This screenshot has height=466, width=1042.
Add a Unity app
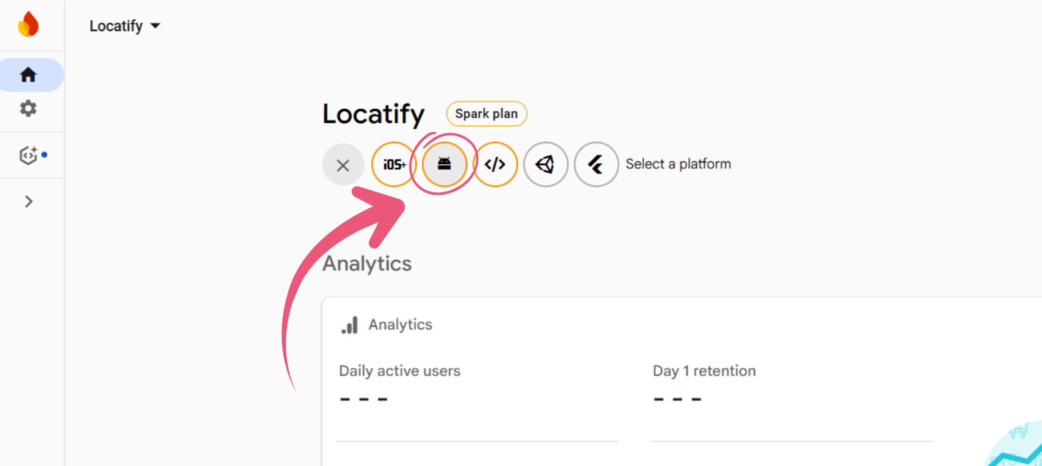point(546,164)
